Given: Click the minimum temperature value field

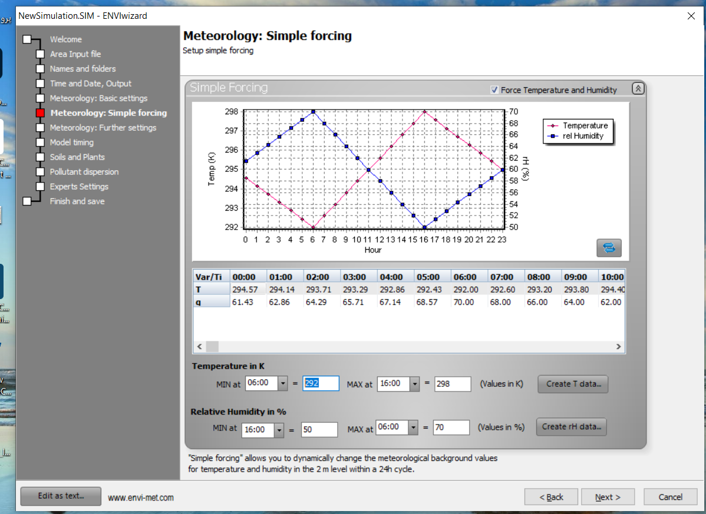Looking at the screenshot, I should 321,384.
